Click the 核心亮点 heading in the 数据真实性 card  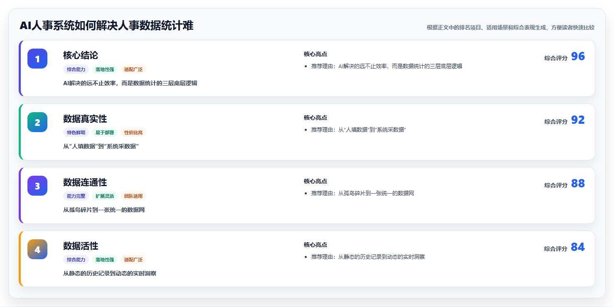pyautogui.click(x=316, y=118)
